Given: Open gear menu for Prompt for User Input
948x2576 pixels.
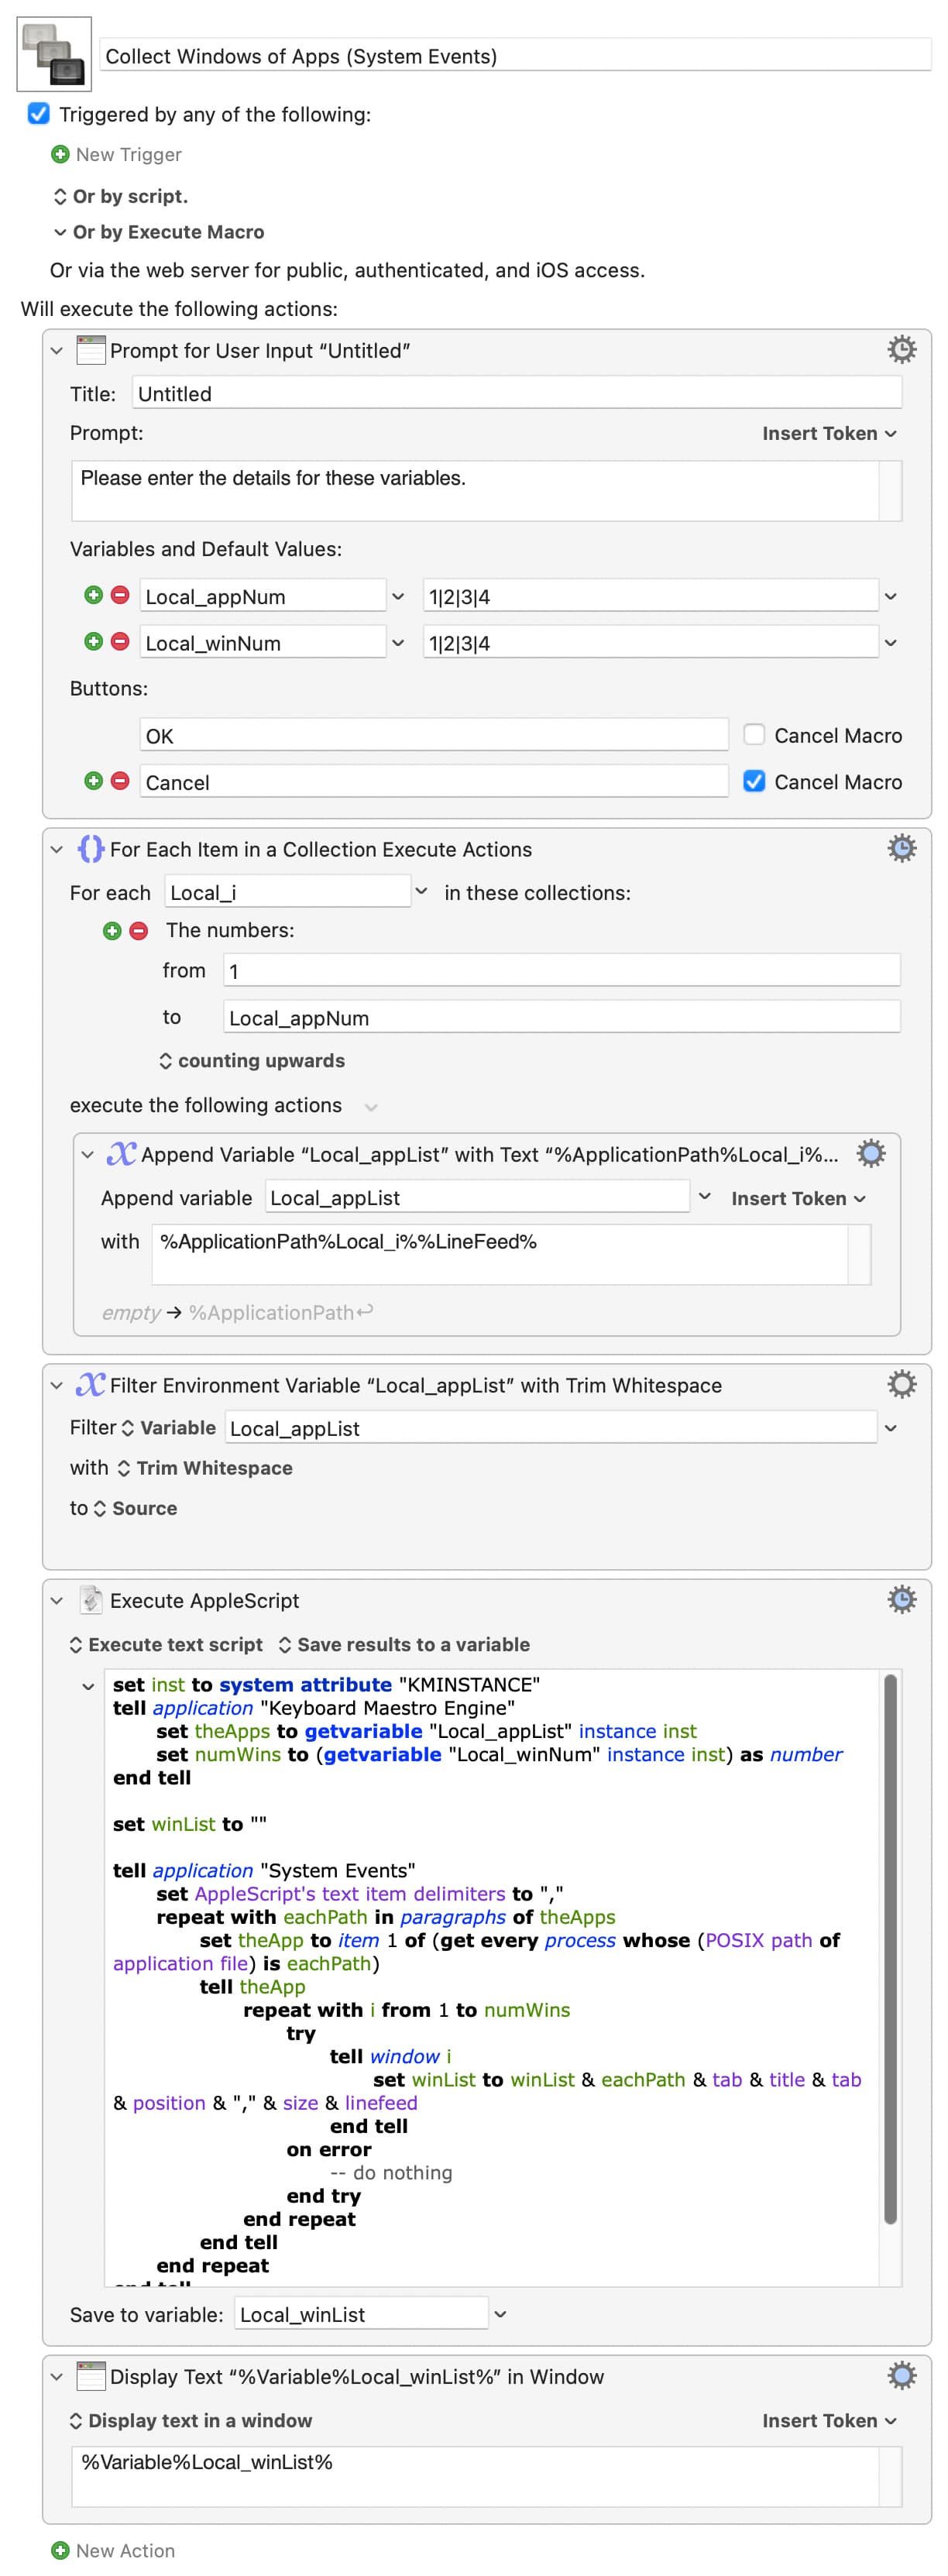Looking at the screenshot, I should [901, 350].
